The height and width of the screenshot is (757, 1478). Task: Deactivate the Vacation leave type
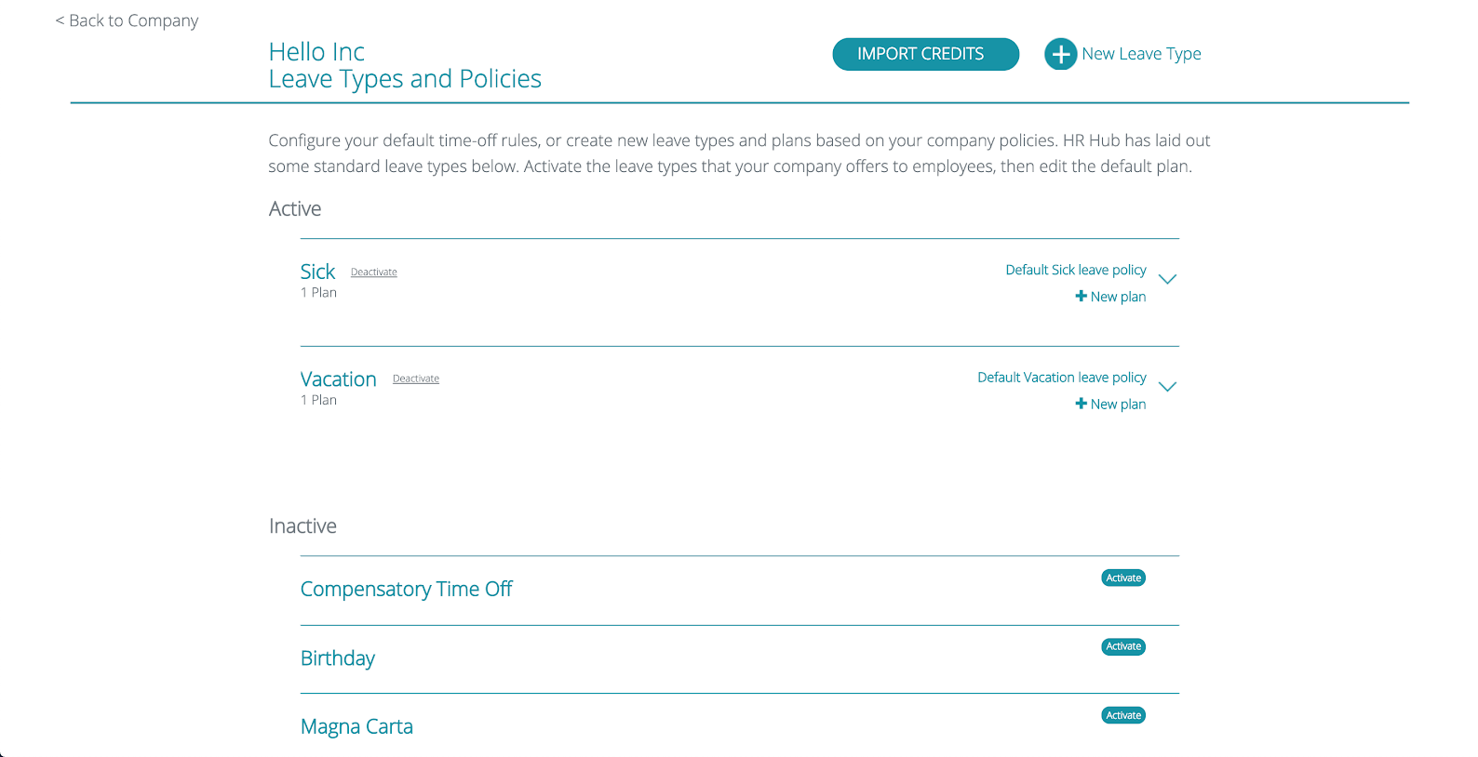[x=415, y=378]
